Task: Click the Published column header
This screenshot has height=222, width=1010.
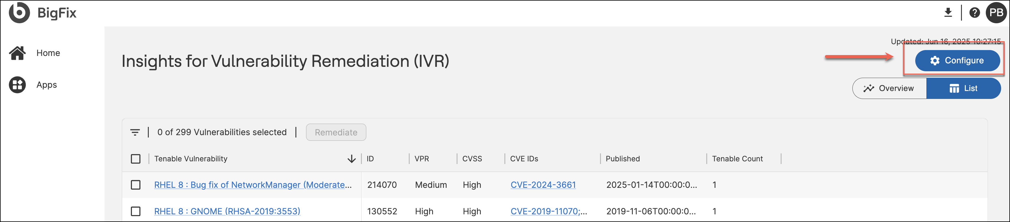Action: click(x=623, y=159)
